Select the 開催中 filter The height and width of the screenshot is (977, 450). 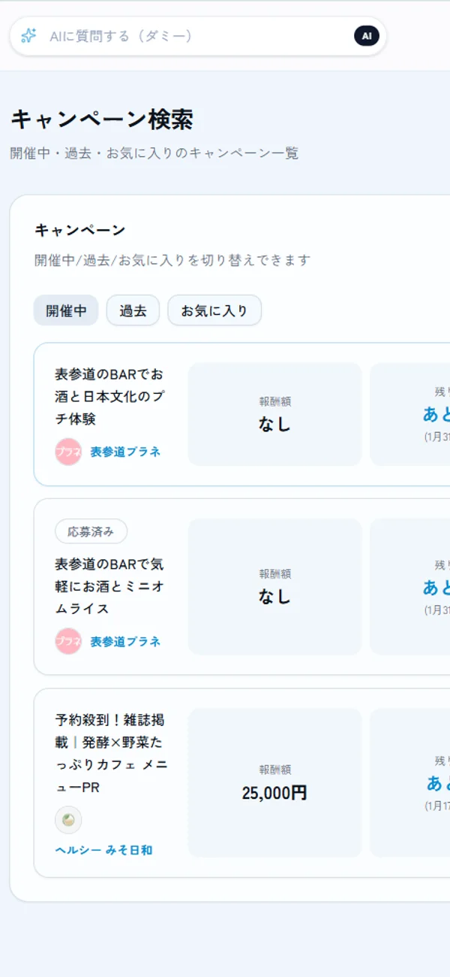(x=66, y=310)
